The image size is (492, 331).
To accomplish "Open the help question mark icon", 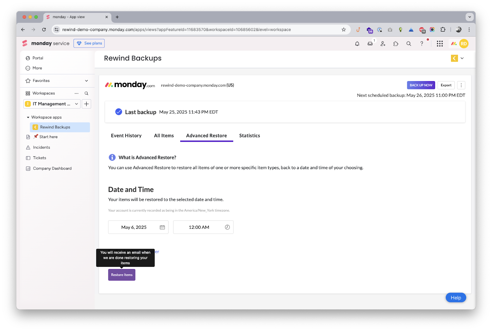I will click(422, 44).
